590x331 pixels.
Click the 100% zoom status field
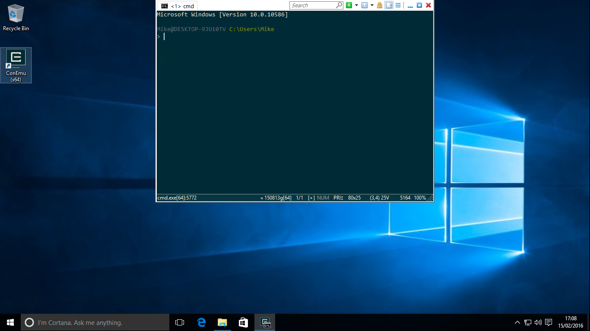(x=419, y=198)
